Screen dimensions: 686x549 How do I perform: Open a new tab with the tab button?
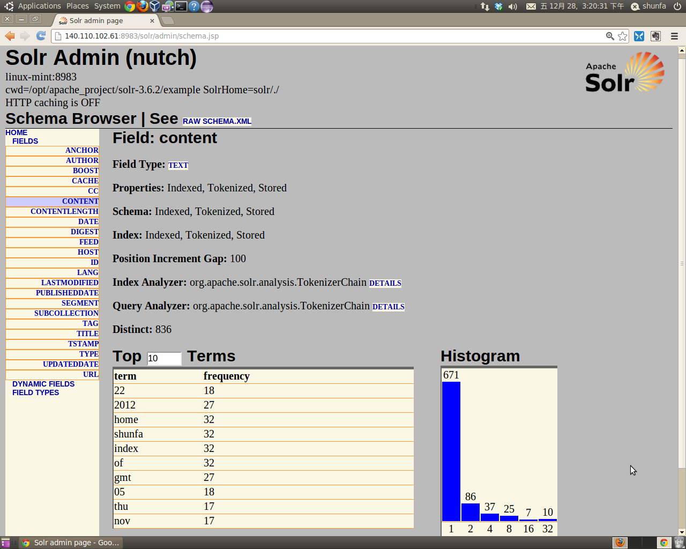tap(168, 20)
